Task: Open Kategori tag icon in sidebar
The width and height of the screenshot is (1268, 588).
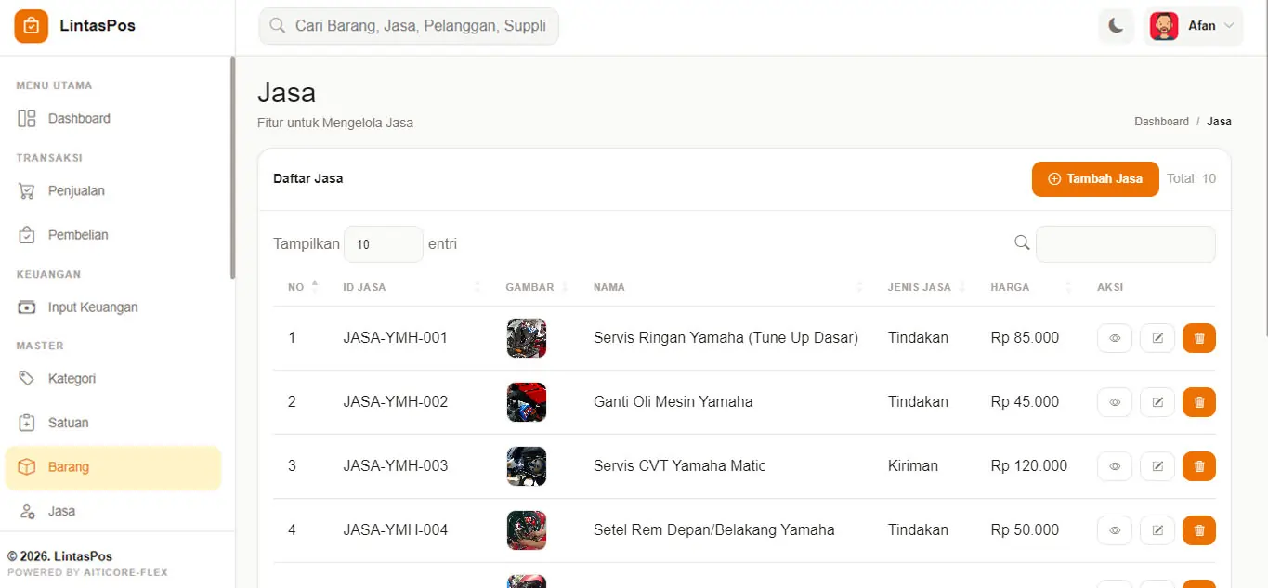Action: [x=27, y=379]
